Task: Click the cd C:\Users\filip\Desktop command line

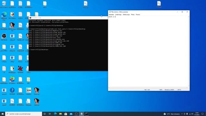Action: pos(46,25)
